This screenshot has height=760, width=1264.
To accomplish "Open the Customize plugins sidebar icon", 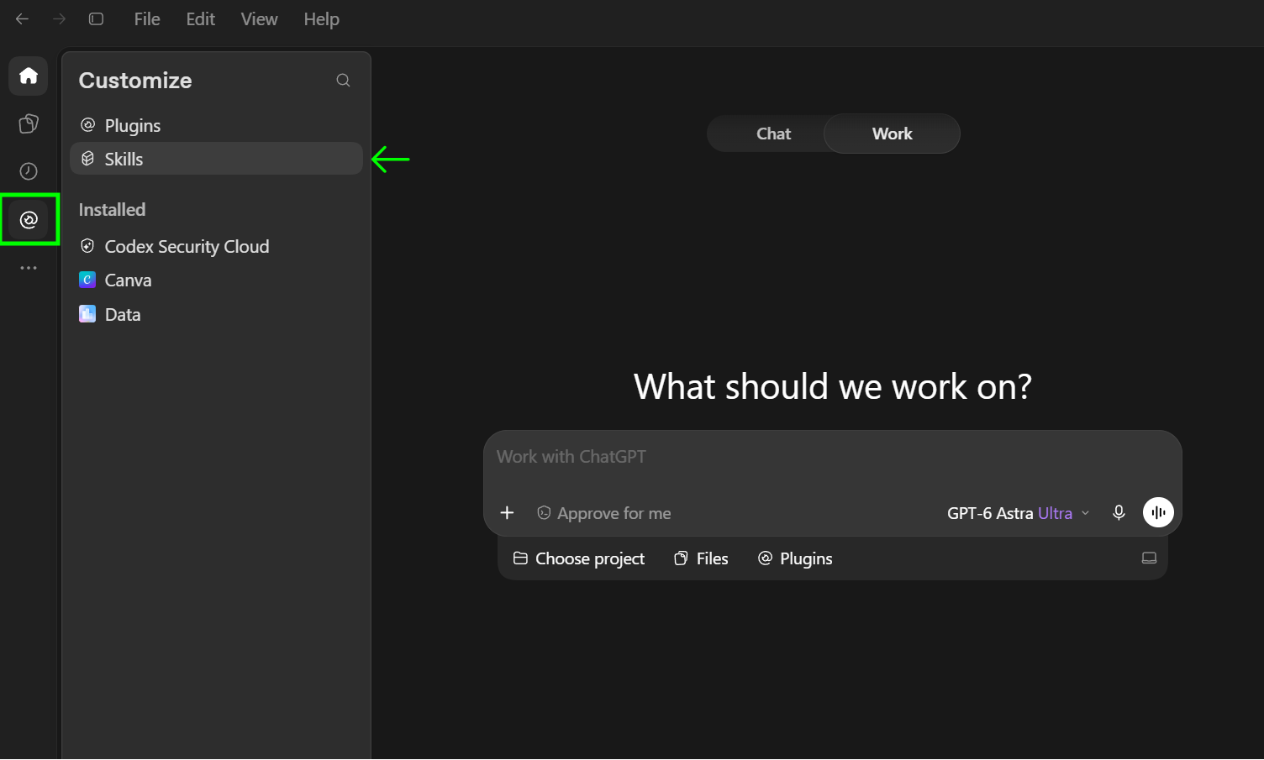I will pos(29,220).
